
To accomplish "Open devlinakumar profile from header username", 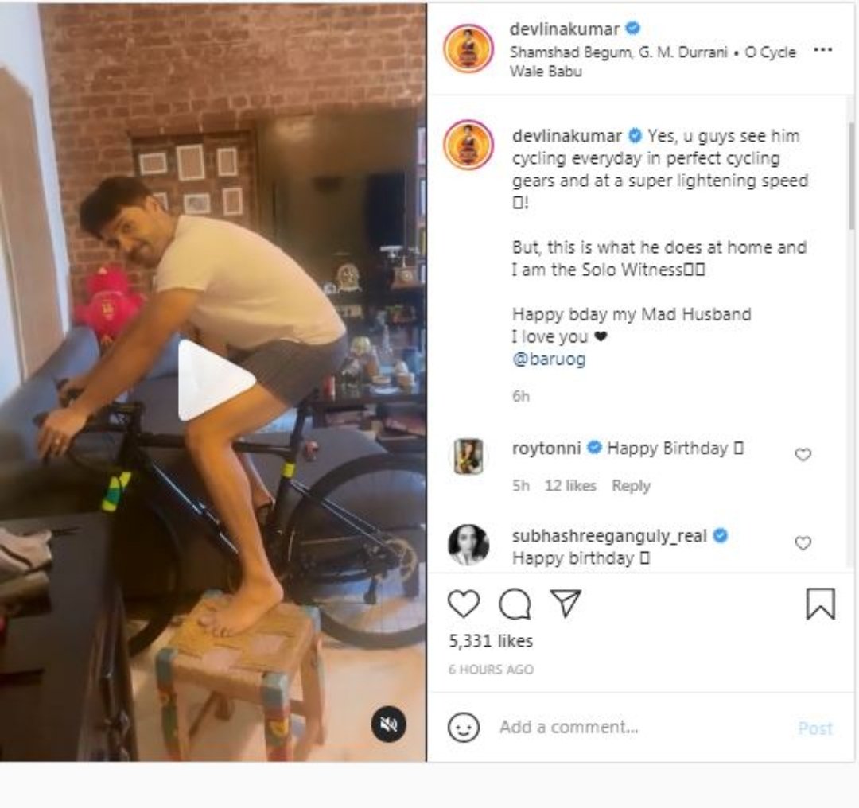I will coord(565,29).
